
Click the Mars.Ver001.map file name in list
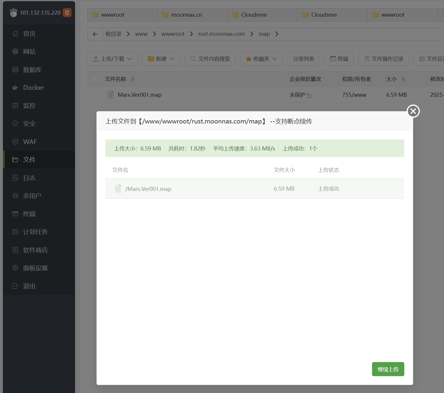point(140,95)
